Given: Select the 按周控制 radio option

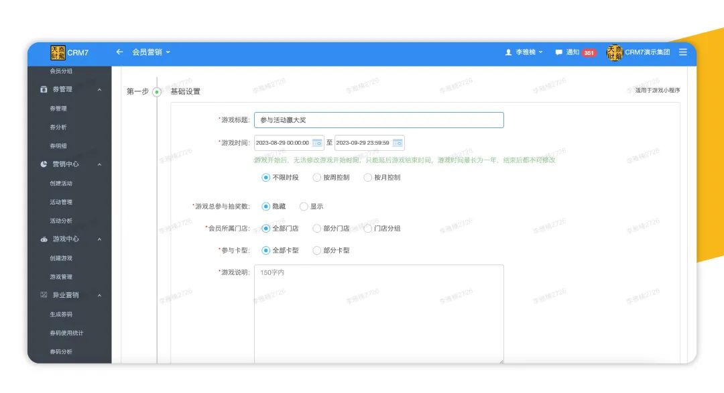Looking at the screenshot, I should tap(316, 177).
